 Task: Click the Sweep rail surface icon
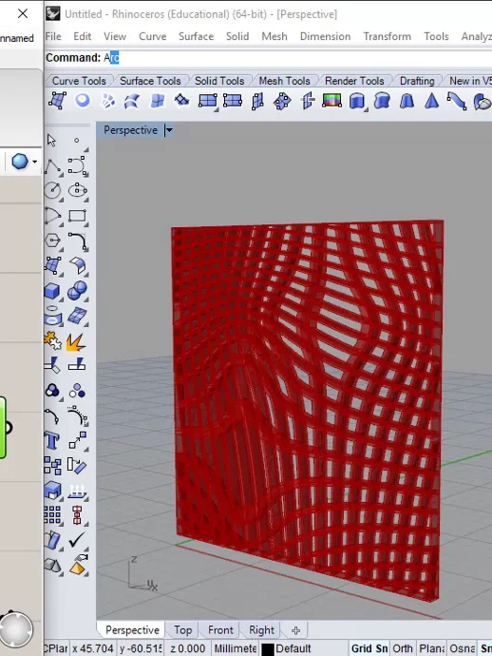point(457,101)
